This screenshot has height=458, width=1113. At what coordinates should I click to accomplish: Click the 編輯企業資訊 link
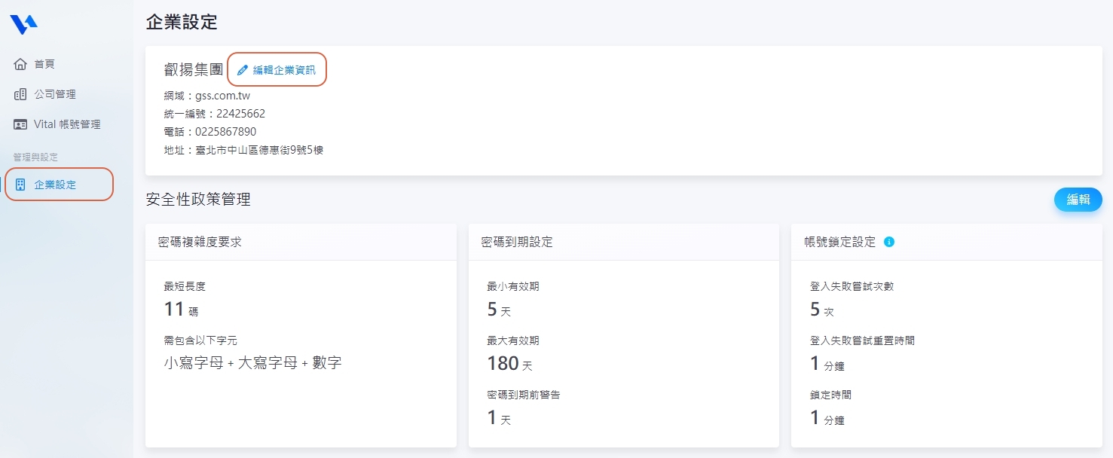[284, 70]
